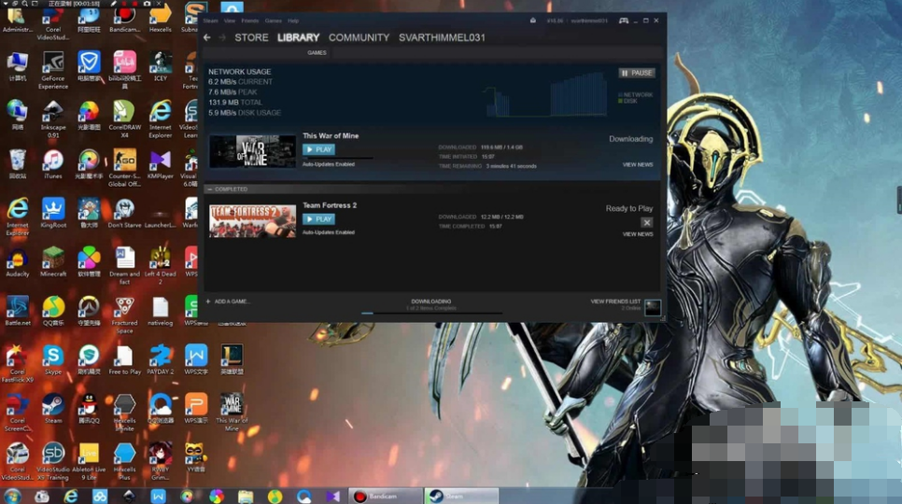View news for Team Fortress 2
Image resolution: width=902 pixels, height=504 pixels.
[638, 234]
